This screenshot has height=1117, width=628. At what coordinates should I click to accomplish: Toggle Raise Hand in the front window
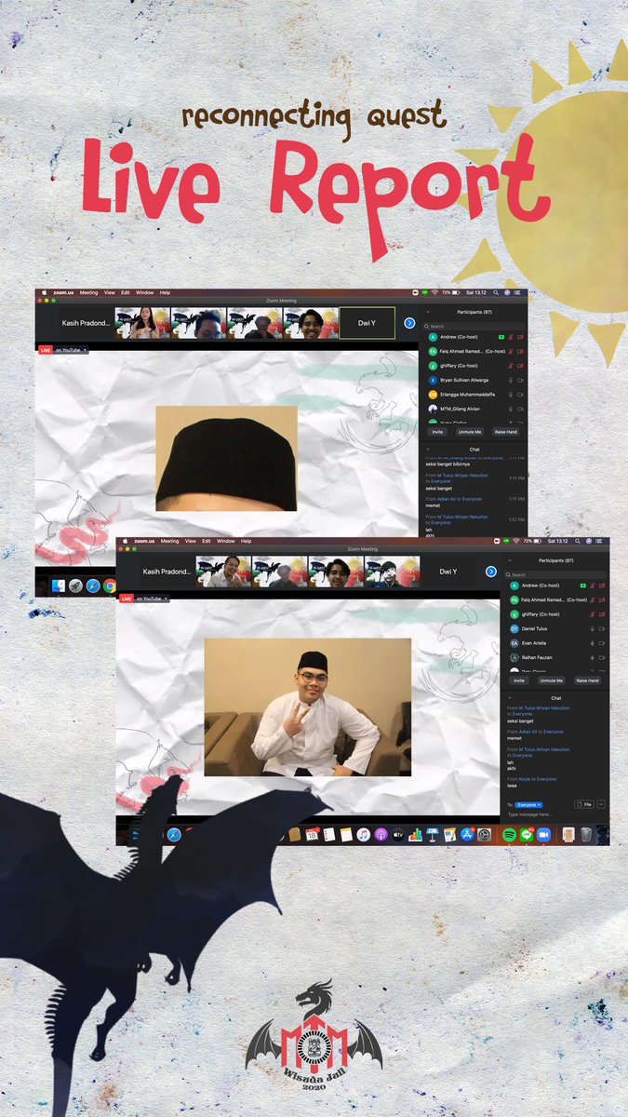click(587, 680)
